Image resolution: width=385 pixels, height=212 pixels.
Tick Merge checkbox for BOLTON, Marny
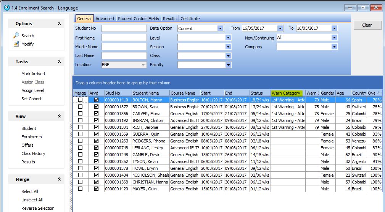coord(80,100)
